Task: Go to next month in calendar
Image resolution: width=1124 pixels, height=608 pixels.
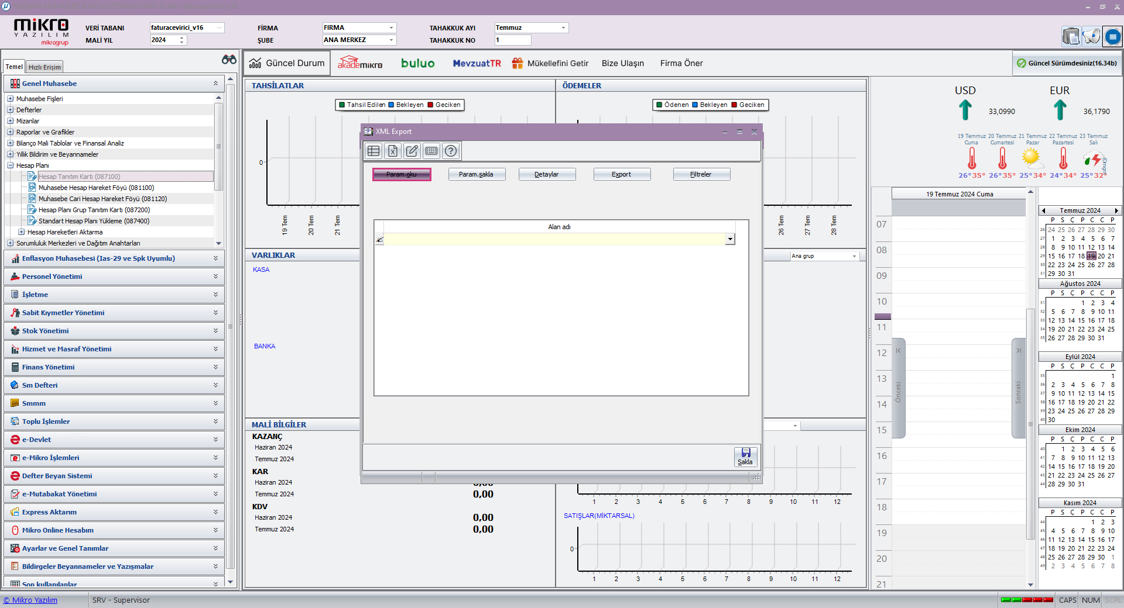Action: coord(1116,210)
